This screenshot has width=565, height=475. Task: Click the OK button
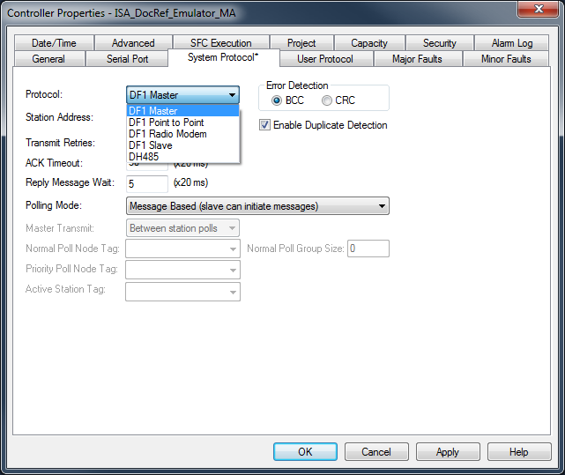(x=305, y=452)
